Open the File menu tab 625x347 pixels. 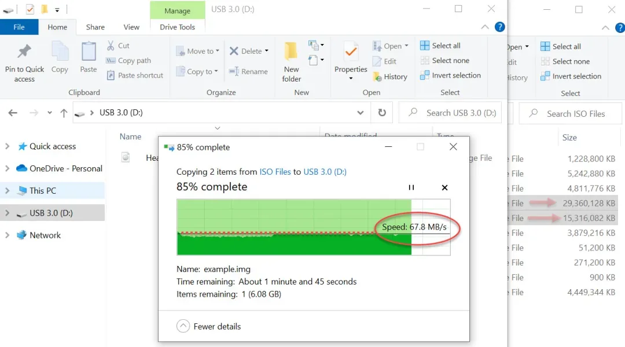(x=19, y=27)
